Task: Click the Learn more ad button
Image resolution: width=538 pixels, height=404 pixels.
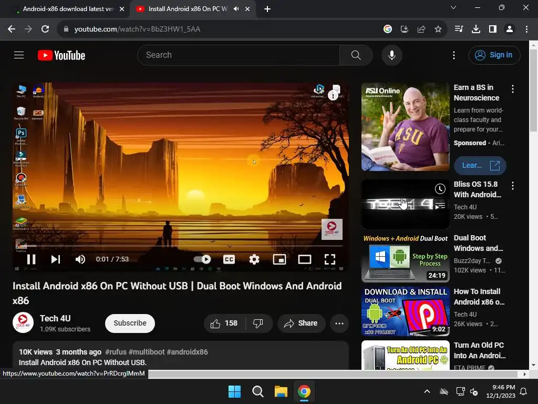Action: pyautogui.click(x=480, y=165)
